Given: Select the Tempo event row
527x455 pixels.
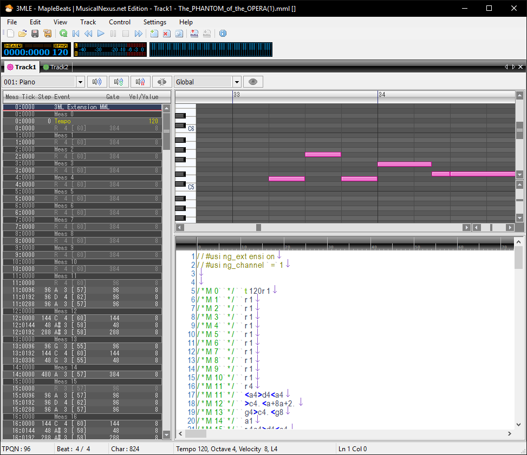Looking at the screenshot, I should point(82,121).
